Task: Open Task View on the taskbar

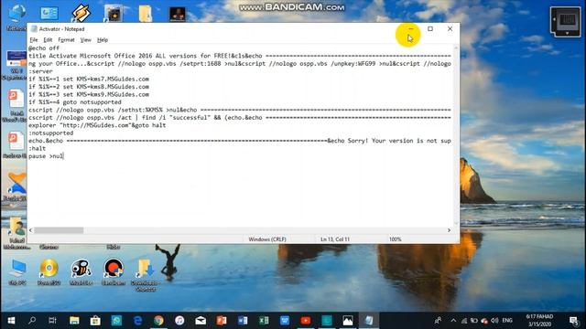Action: [53, 321]
